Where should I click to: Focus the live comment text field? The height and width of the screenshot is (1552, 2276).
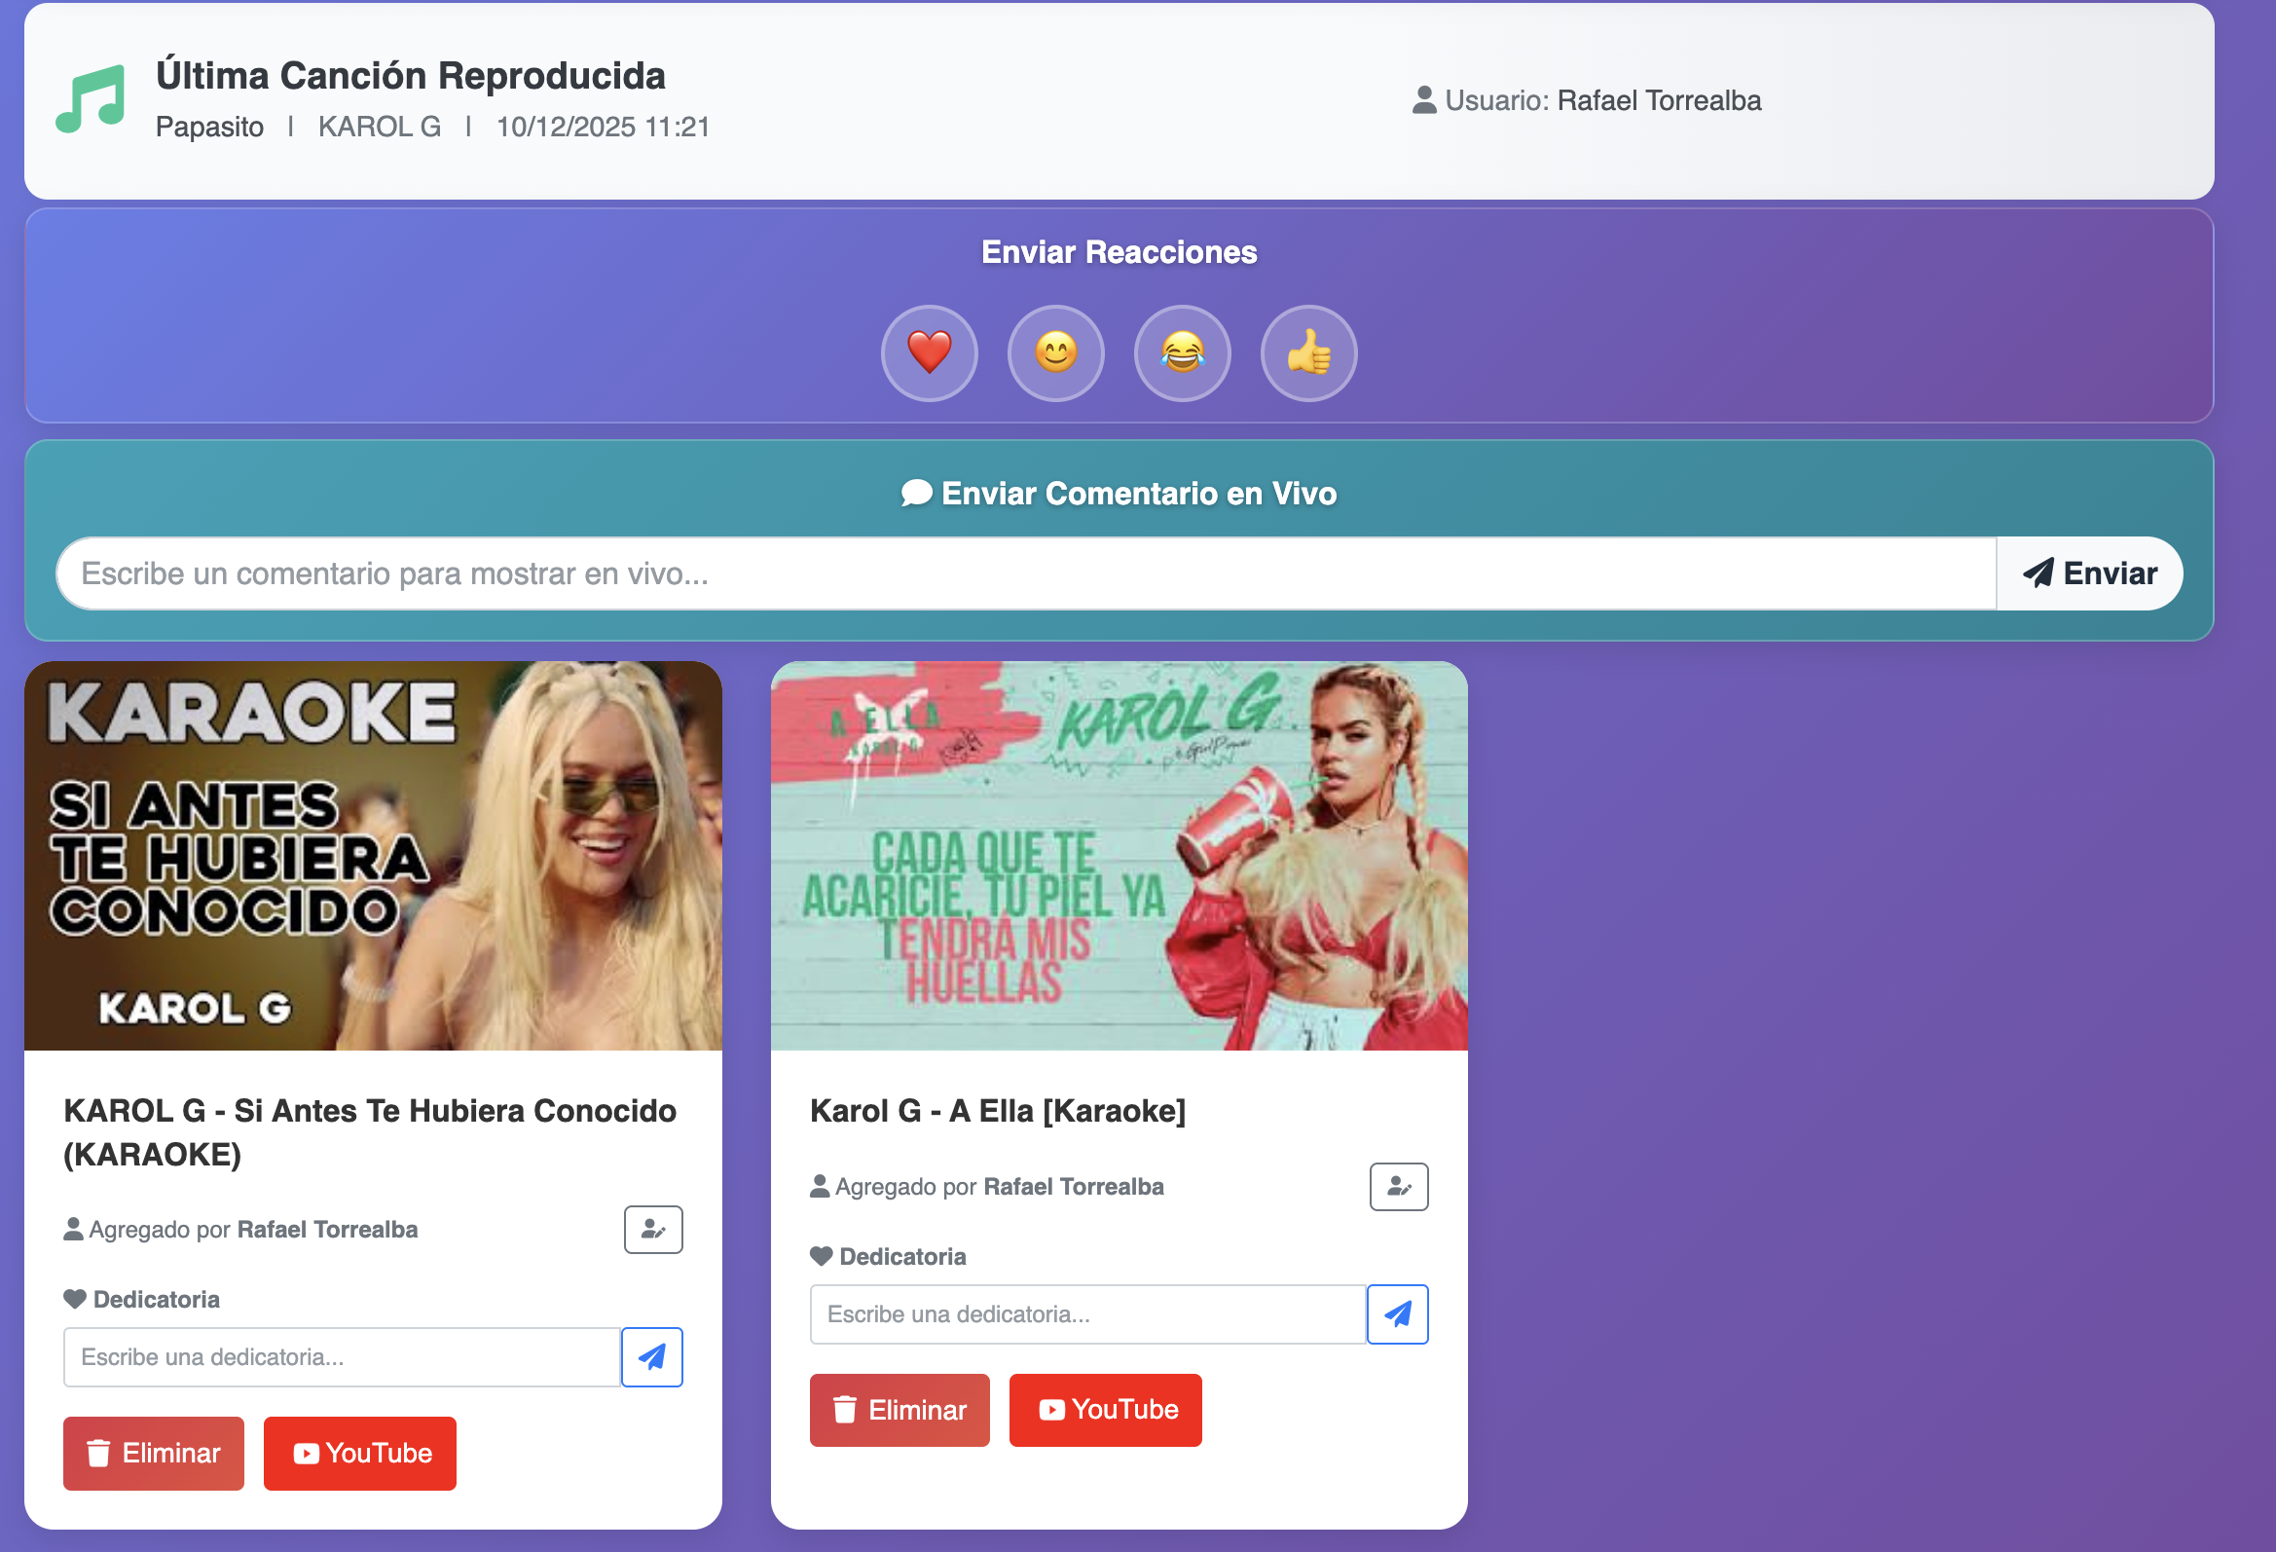(x=1026, y=573)
